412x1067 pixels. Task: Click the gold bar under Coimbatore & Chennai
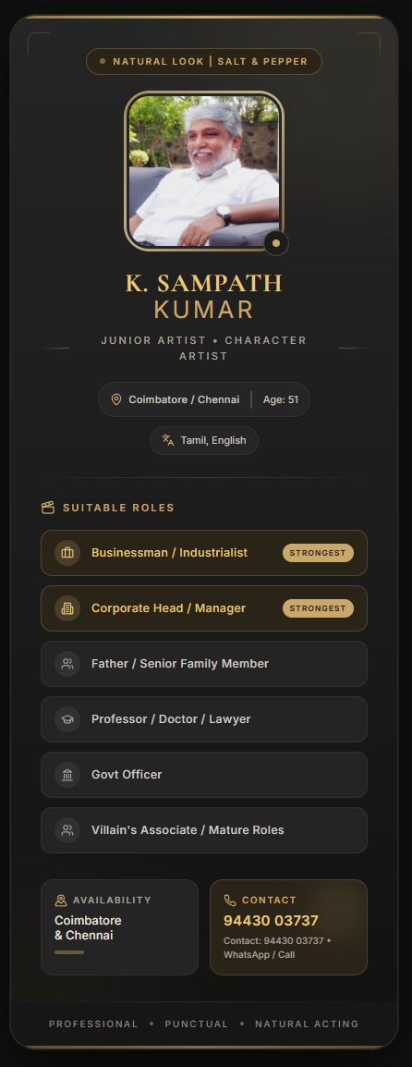69,952
